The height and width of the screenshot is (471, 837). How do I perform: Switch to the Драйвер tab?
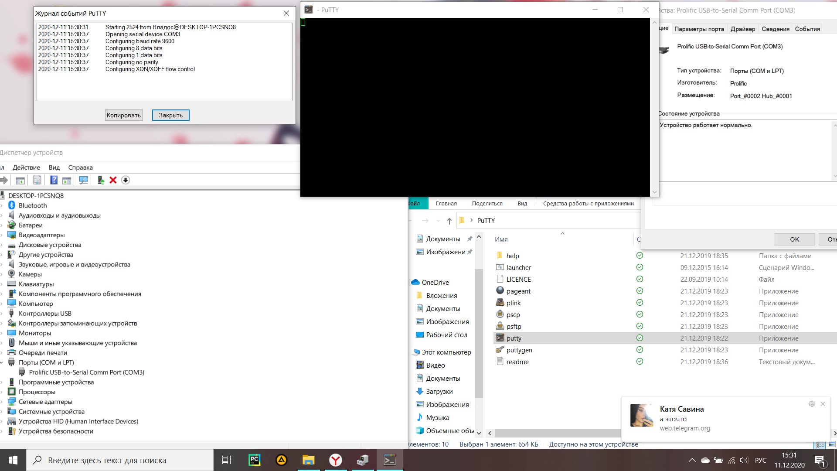(x=742, y=29)
